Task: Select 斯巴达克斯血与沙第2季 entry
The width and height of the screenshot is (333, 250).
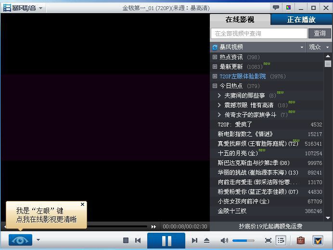Action: tap(267, 163)
